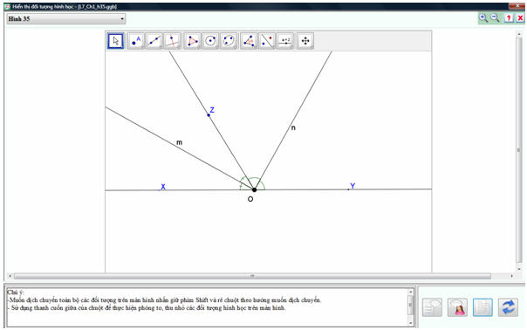Open help with the question mark icon
Viewport: 527px width, 330px height.
[x=509, y=18]
